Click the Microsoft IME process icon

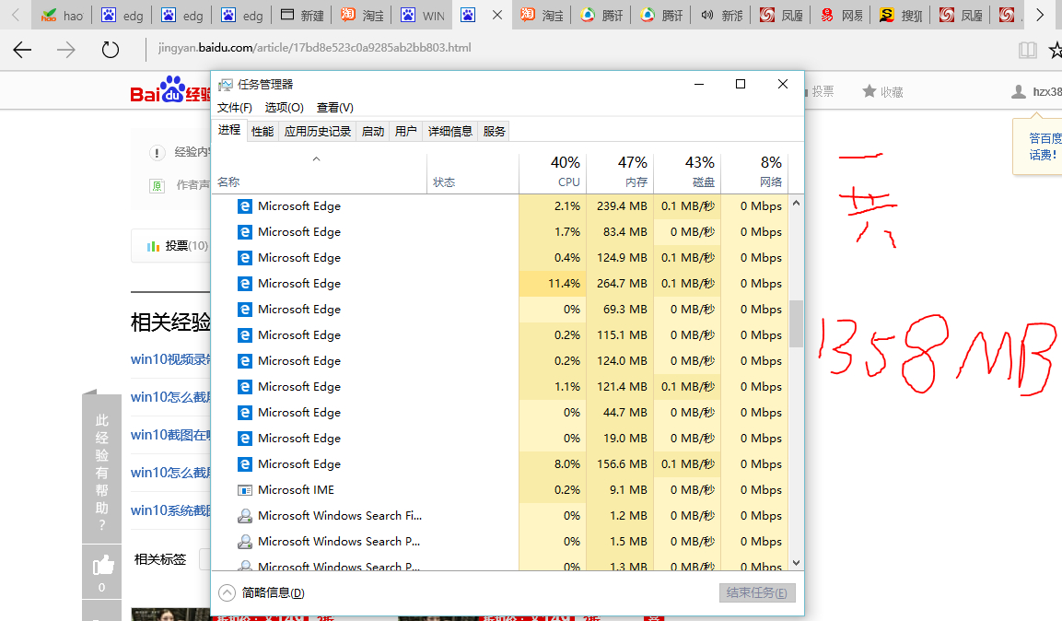(x=244, y=489)
